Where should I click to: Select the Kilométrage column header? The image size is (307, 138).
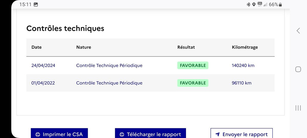click(x=245, y=47)
